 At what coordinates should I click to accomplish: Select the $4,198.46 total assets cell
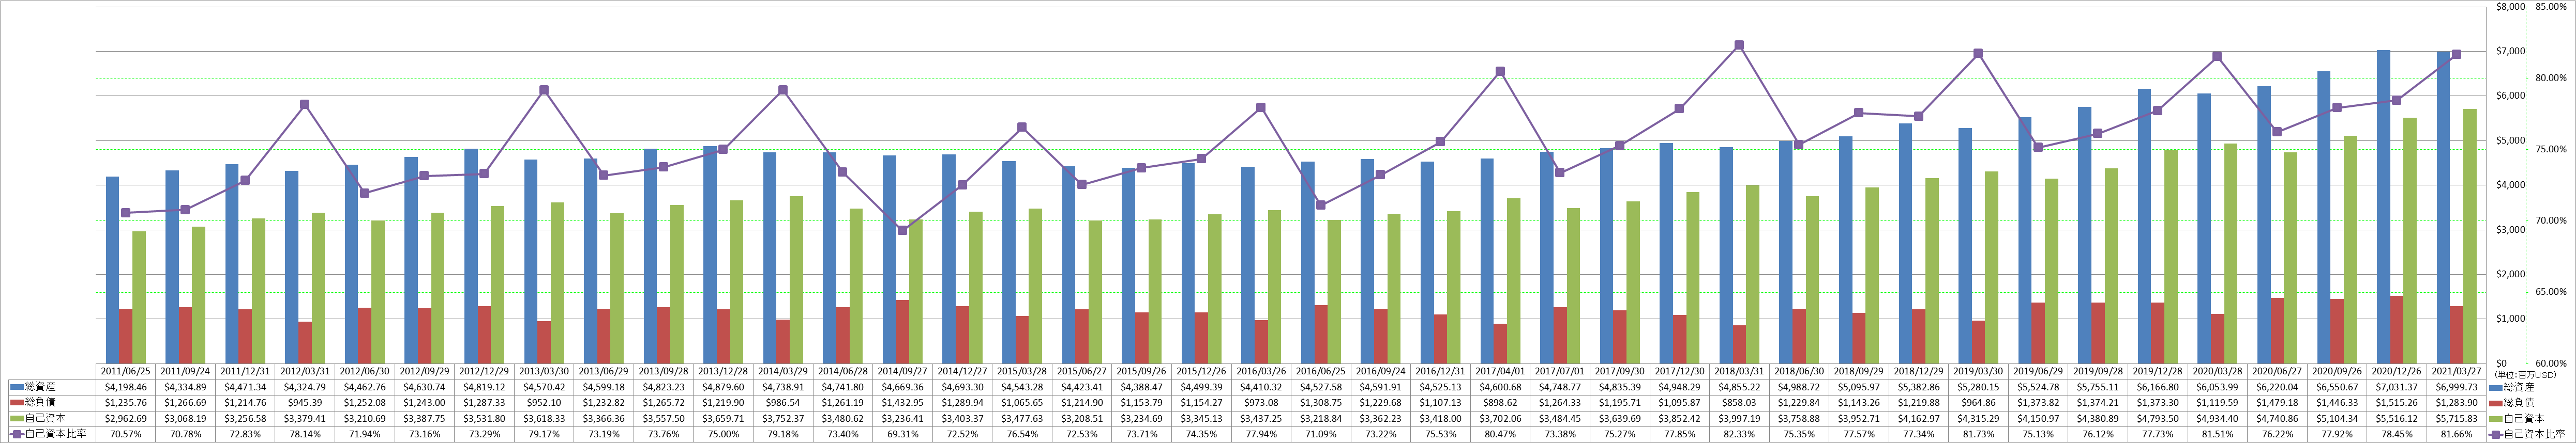(x=126, y=386)
